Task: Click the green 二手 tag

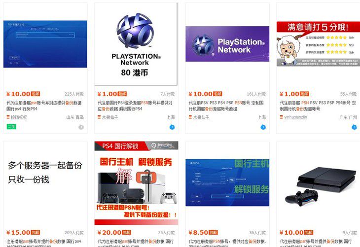Action: click(11, 127)
